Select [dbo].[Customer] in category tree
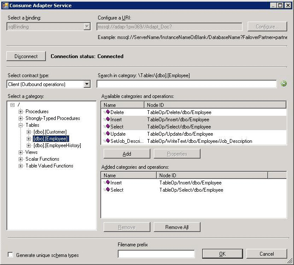The image size is (294, 265). pyautogui.click(x=50, y=132)
